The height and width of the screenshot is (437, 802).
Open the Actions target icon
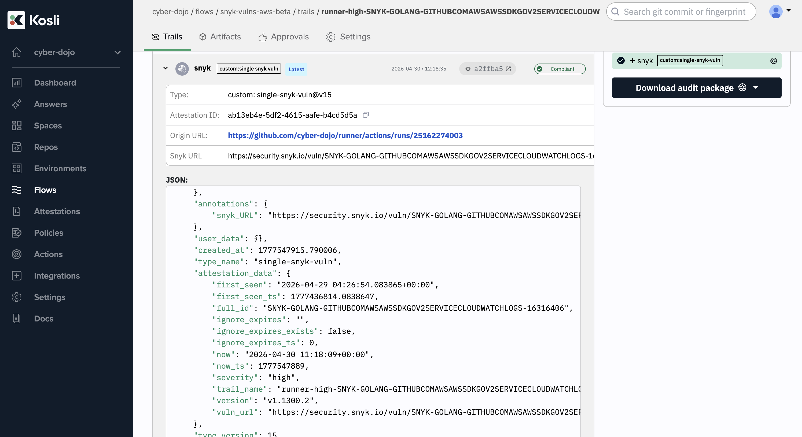pos(17,255)
